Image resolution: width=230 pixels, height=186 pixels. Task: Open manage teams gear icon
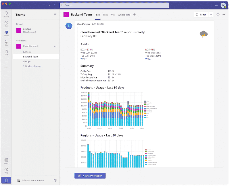click(x=55, y=180)
